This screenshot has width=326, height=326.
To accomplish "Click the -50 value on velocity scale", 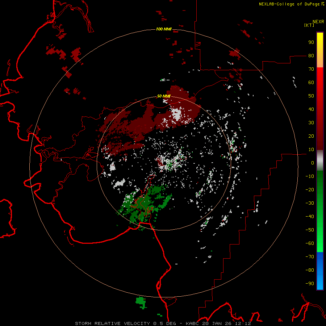I will [310, 230].
